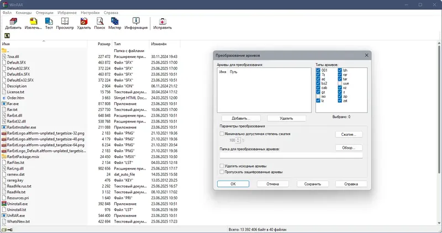This screenshot has height=233, width=442.
Task: Select the parent folder '..' icon
Action: pyautogui.click(x=4, y=51)
